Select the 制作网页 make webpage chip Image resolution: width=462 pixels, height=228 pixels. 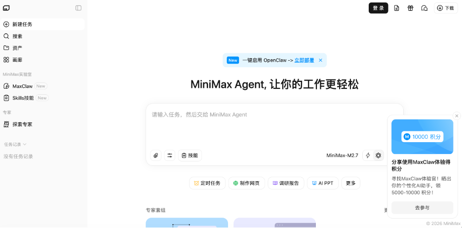click(x=247, y=183)
